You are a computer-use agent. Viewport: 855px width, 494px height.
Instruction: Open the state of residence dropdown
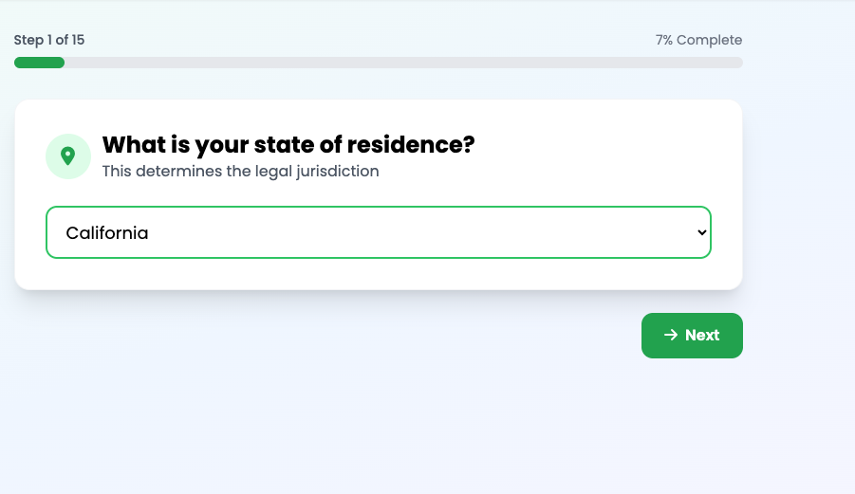[378, 232]
